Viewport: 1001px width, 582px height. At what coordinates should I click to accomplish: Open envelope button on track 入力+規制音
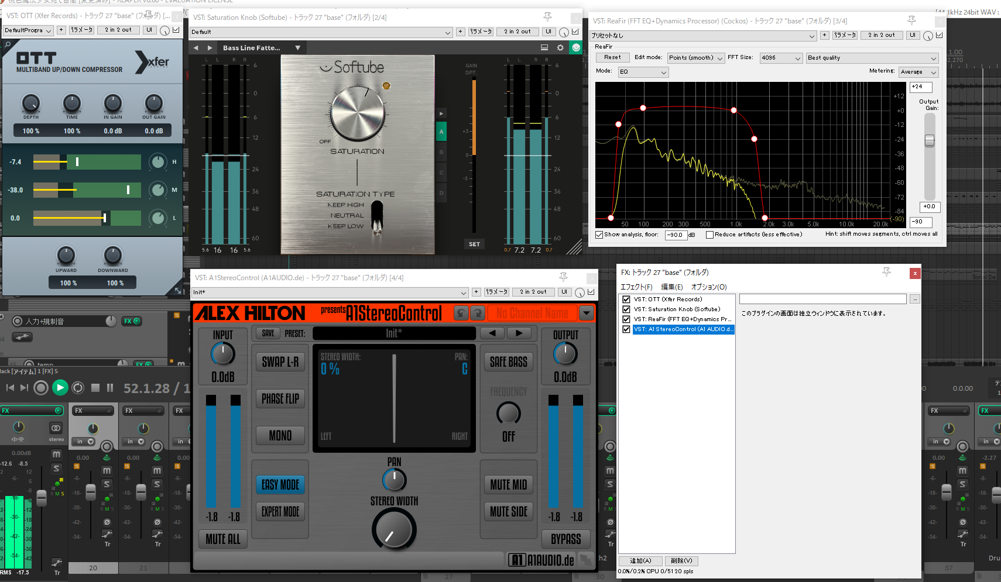pos(22,338)
